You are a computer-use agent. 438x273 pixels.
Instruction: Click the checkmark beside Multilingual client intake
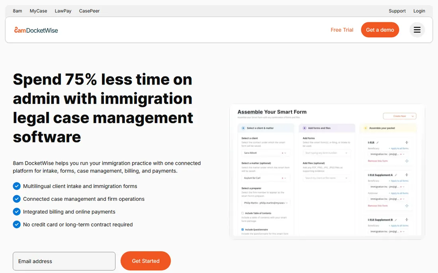(17, 186)
